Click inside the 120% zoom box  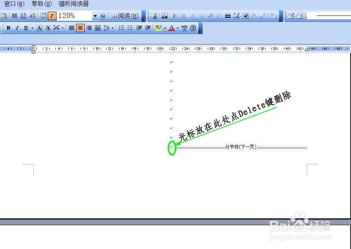(74, 16)
